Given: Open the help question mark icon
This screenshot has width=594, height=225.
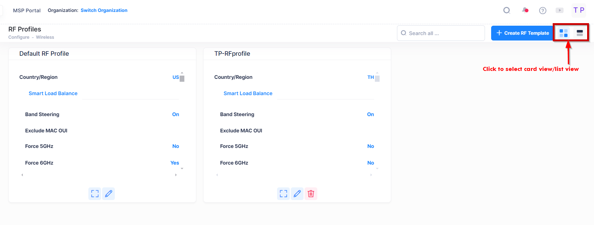Looking at the screenshot, I should pos(543,10).
